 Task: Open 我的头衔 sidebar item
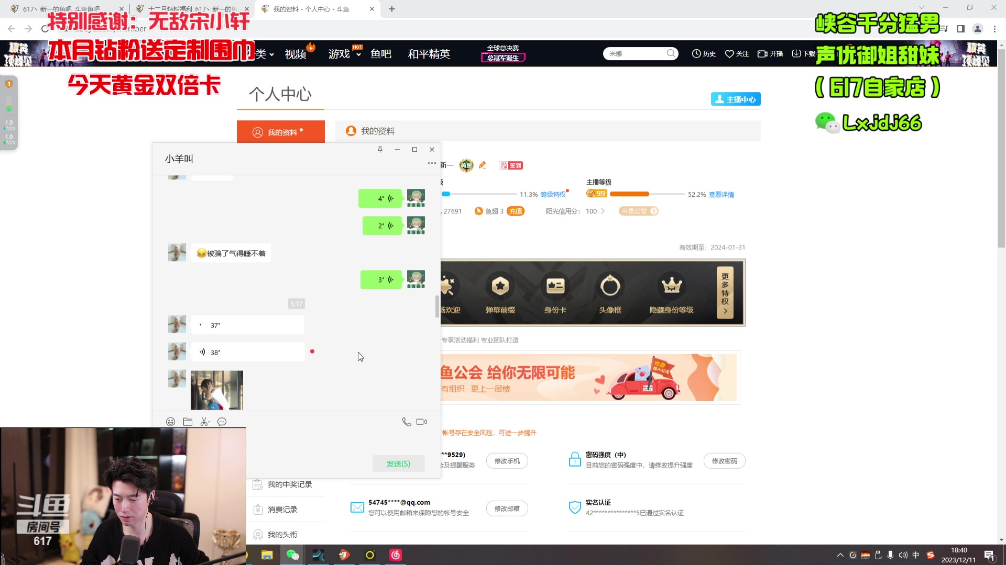(x=282, y=535)
